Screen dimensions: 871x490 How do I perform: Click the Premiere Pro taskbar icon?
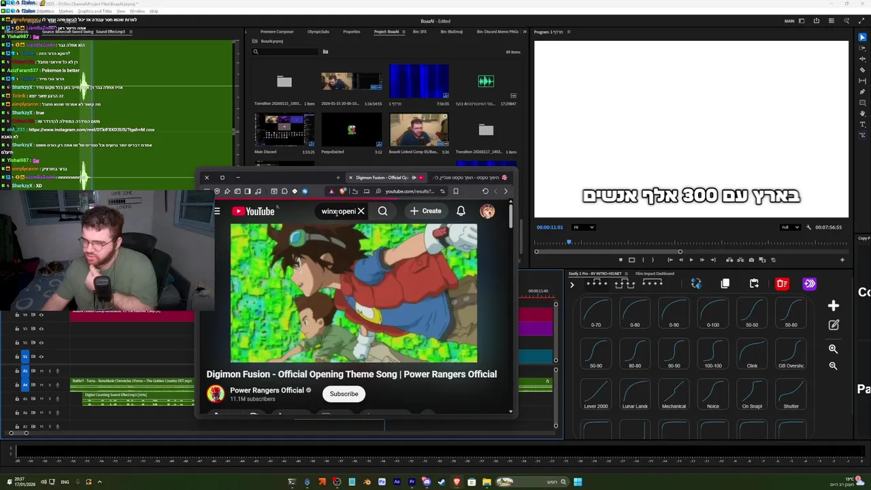pyautogui.click(x=412, y=482)
